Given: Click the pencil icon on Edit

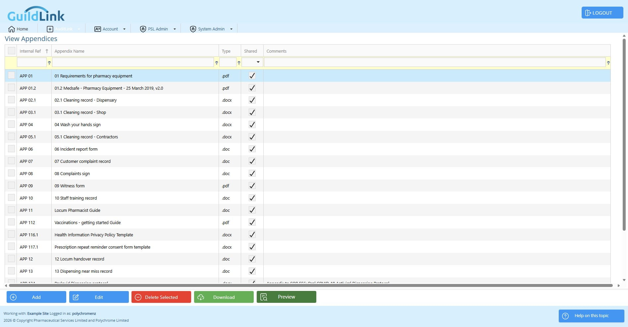Looking at the screenshot, I should [x=76, y=297].
